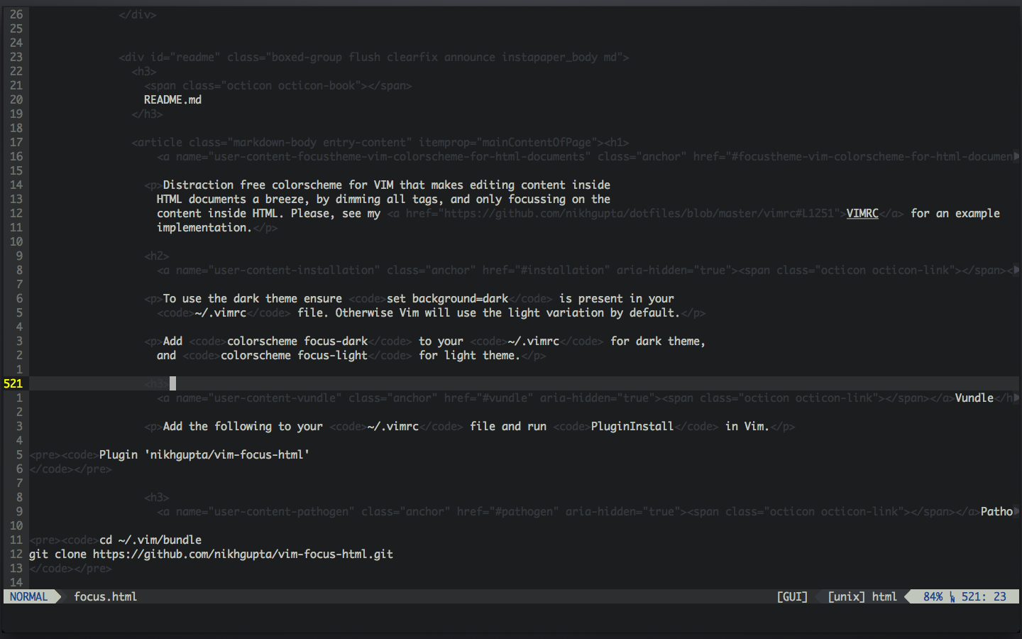
Task: Click the 'Vundle' heading text
Action: tap(974, 398)
